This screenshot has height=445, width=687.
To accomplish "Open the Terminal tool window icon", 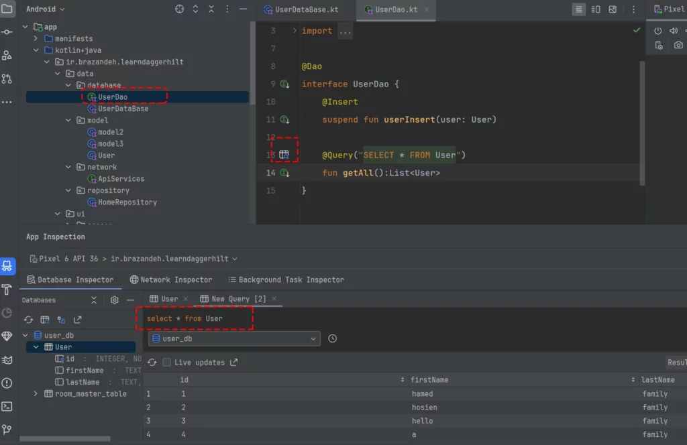I will [x=7, y=406].
